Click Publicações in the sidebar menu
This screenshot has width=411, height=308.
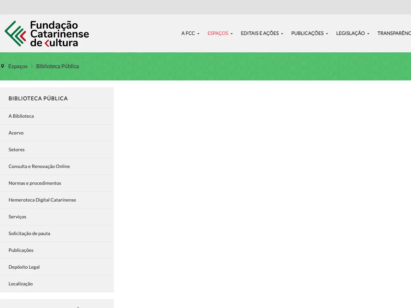point(57,250)
